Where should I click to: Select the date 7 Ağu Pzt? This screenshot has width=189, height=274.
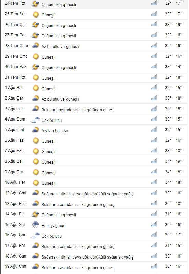pos(14,151)
